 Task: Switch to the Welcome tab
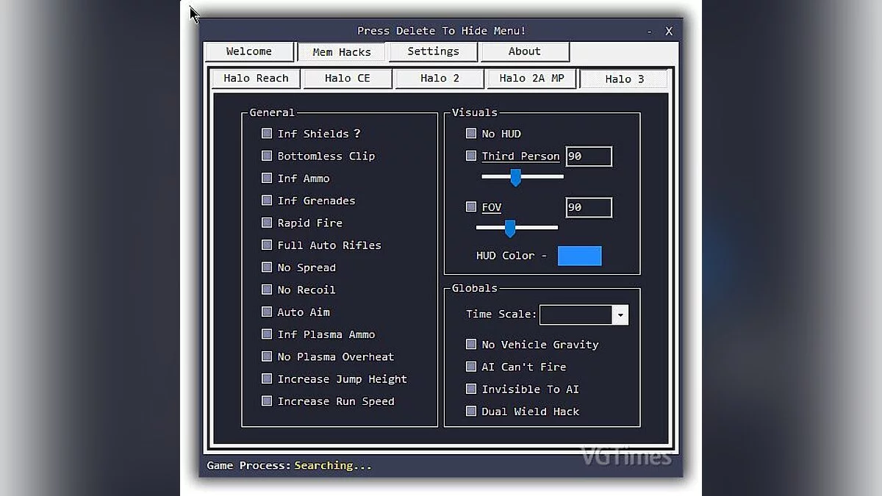pos(249,51)
